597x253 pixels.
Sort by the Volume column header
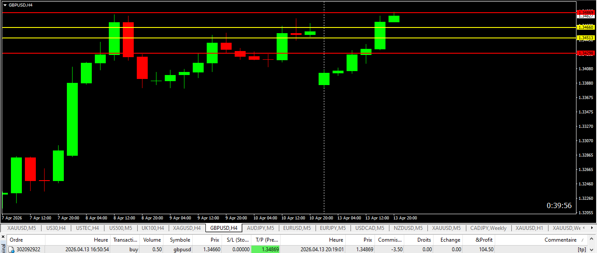[x=152, y=240]
